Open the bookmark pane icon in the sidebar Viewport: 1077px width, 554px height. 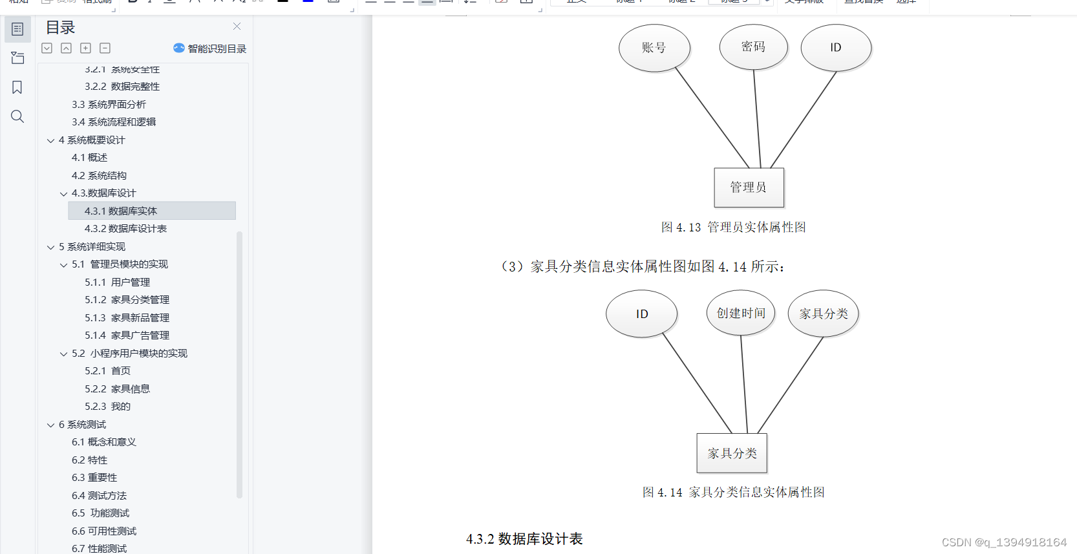[x=17, y=87]
